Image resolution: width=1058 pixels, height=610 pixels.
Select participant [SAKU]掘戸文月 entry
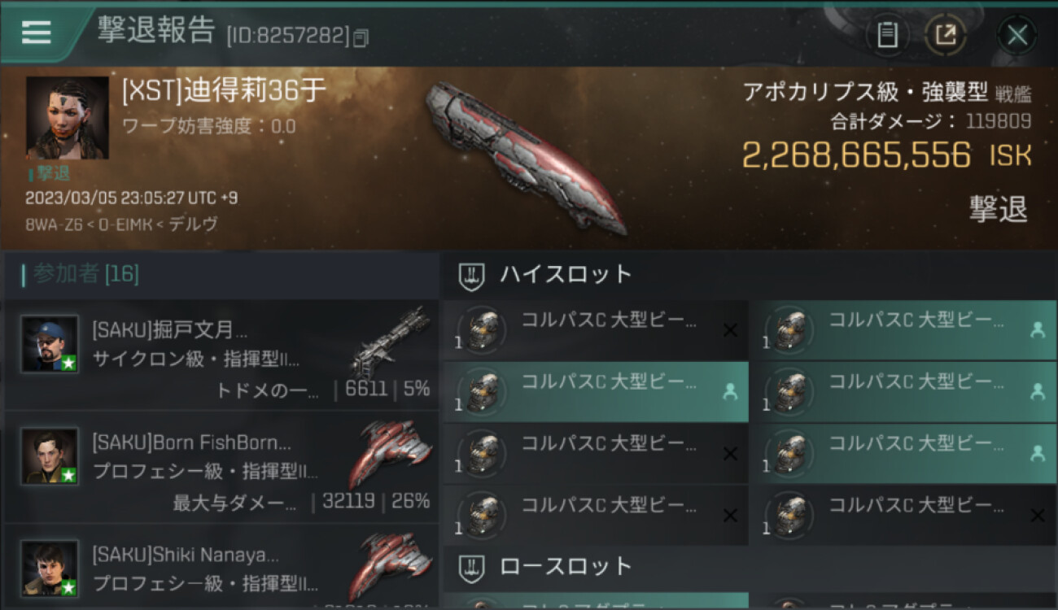[221, 355]
